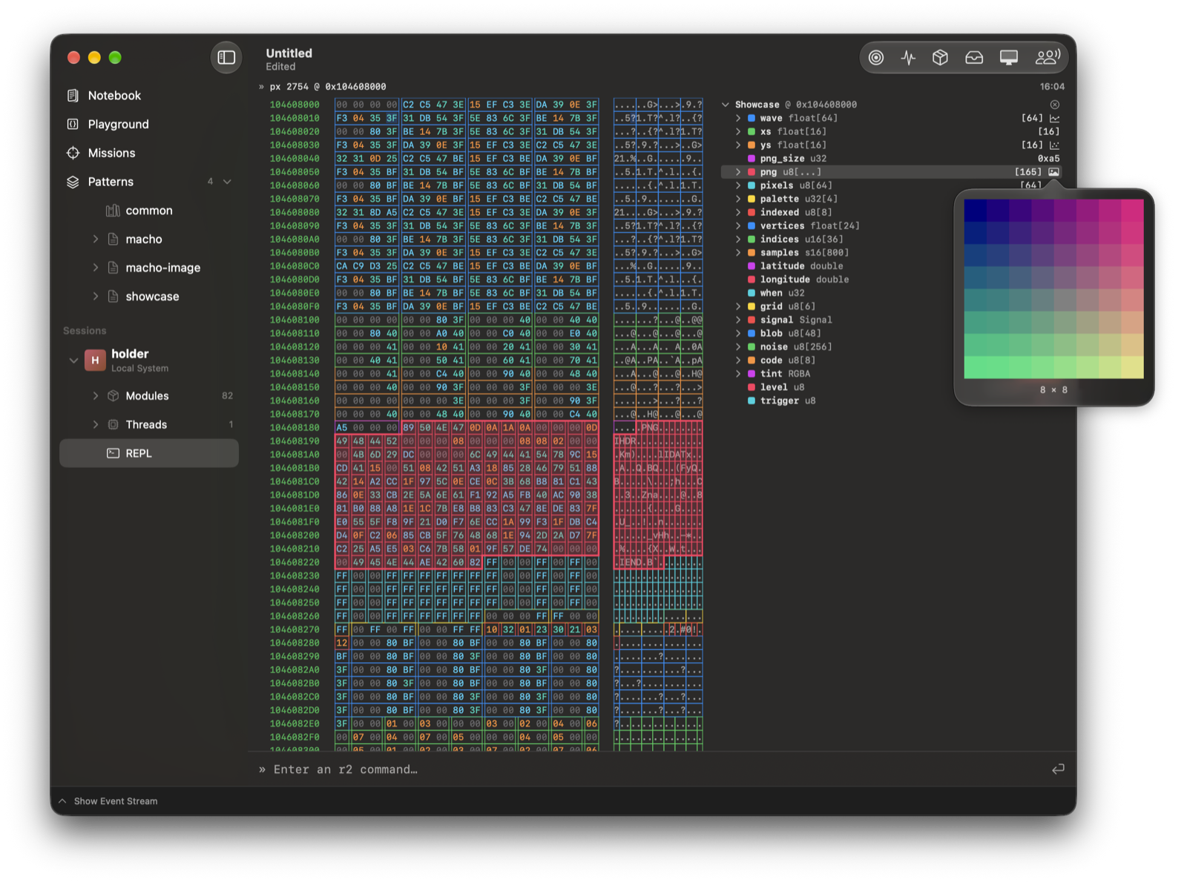This screenshot has height=882, width=1187.
Task: Click the png image preview icon
Action: [1053, 172]
